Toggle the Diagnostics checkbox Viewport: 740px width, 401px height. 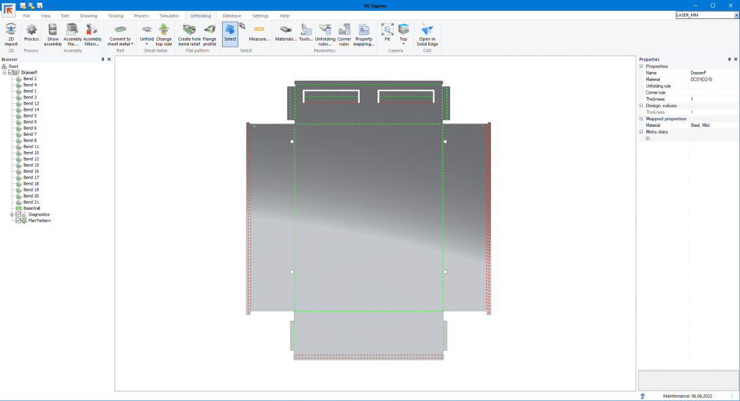(x=18, y=214)
